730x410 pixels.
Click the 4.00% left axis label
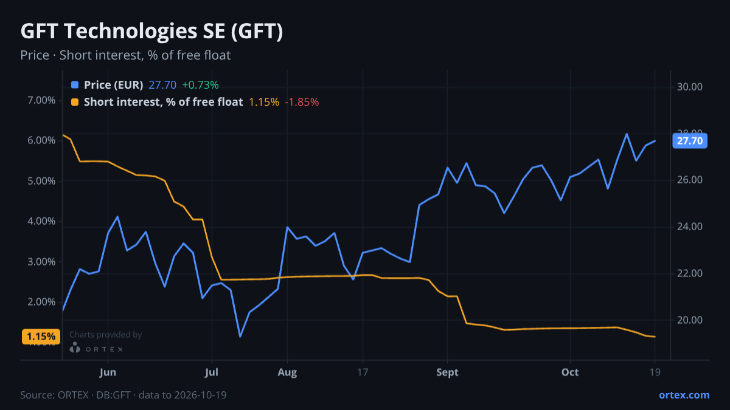(42, 221)
